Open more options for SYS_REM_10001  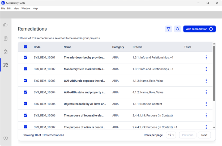point(206,57)
